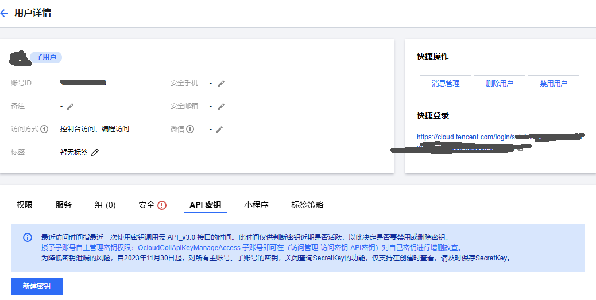Switch to the 权限 tab

25,205
